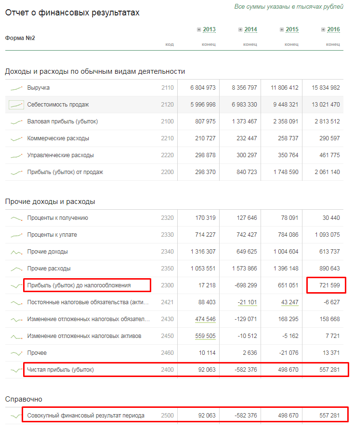The width and height of the screenshot is (354, 431).
Task: Click pre-tax loss value -698 299
Action: click(x=246, y=285)
